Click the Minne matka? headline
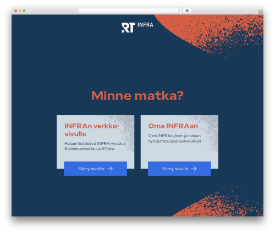Screen dimensions: 275x233 (137, 96)
